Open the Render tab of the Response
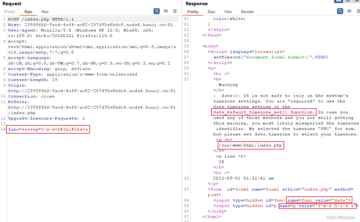 point(247,12)
